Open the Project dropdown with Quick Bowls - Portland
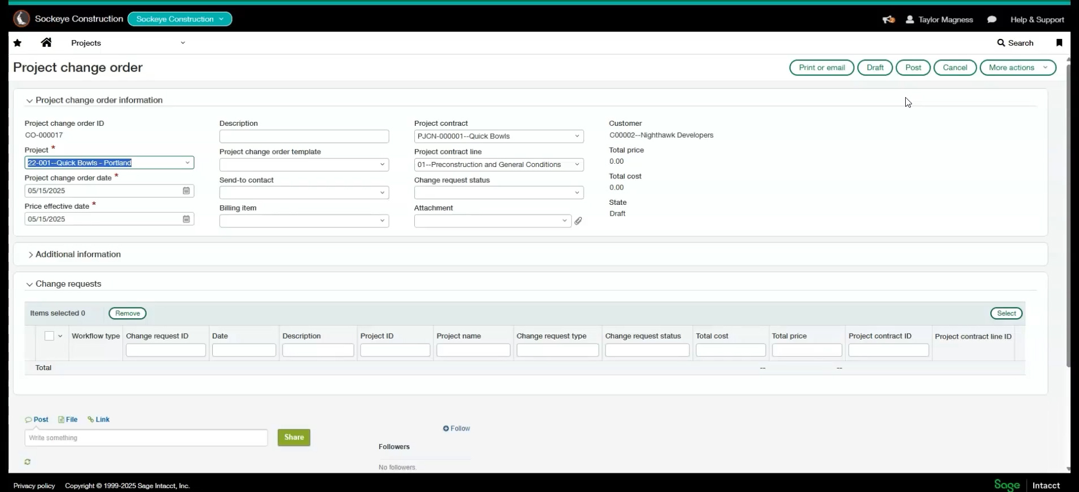Screen dimensions: 1079x492 click(187, 162)
